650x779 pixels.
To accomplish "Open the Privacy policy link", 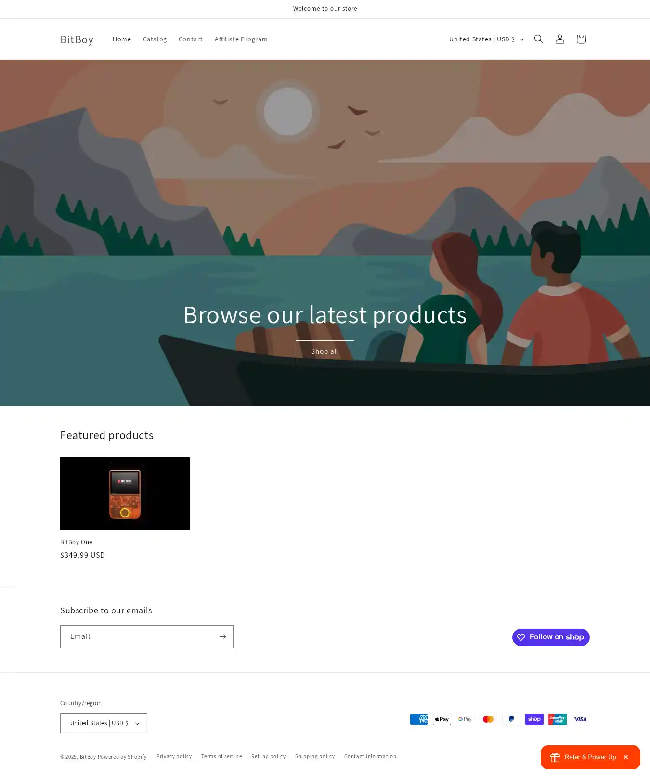I will [x=174, y=757].
